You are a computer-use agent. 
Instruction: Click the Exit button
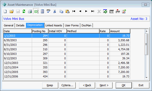pos(141,85)
